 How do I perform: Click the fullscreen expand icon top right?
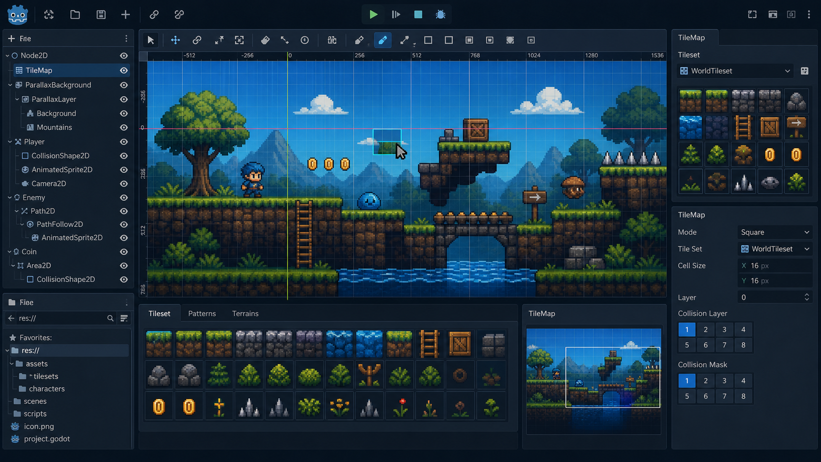(x=752, y=14)
